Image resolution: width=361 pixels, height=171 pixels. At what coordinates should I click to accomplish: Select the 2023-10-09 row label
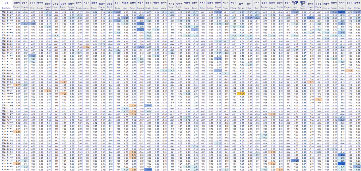(7, 93)
